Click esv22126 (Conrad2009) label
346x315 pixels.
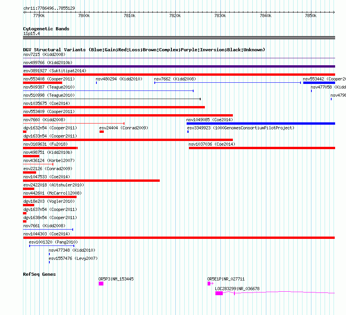pos(48,169)
